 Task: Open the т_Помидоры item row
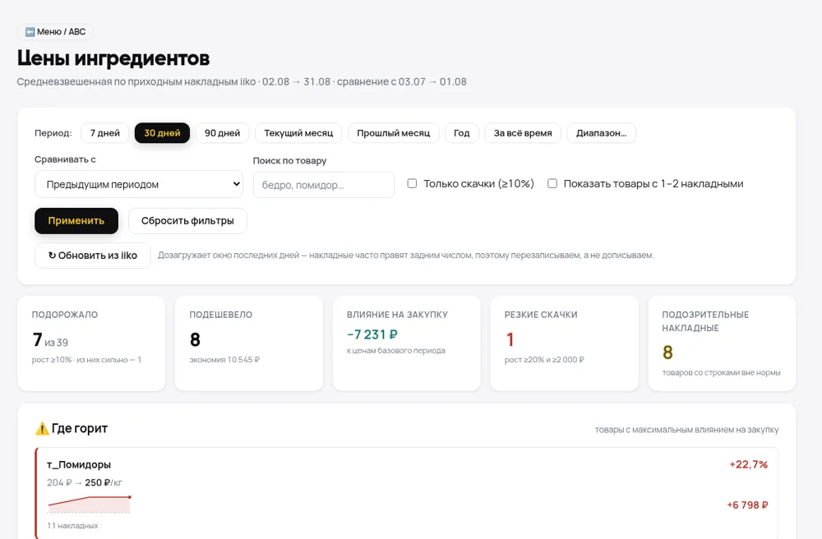tap(406, 494)
